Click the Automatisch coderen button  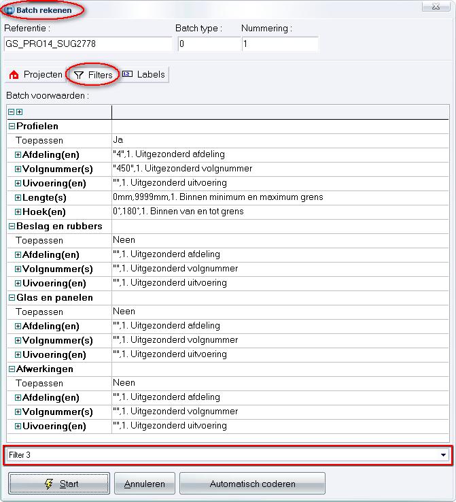point(252,484)
